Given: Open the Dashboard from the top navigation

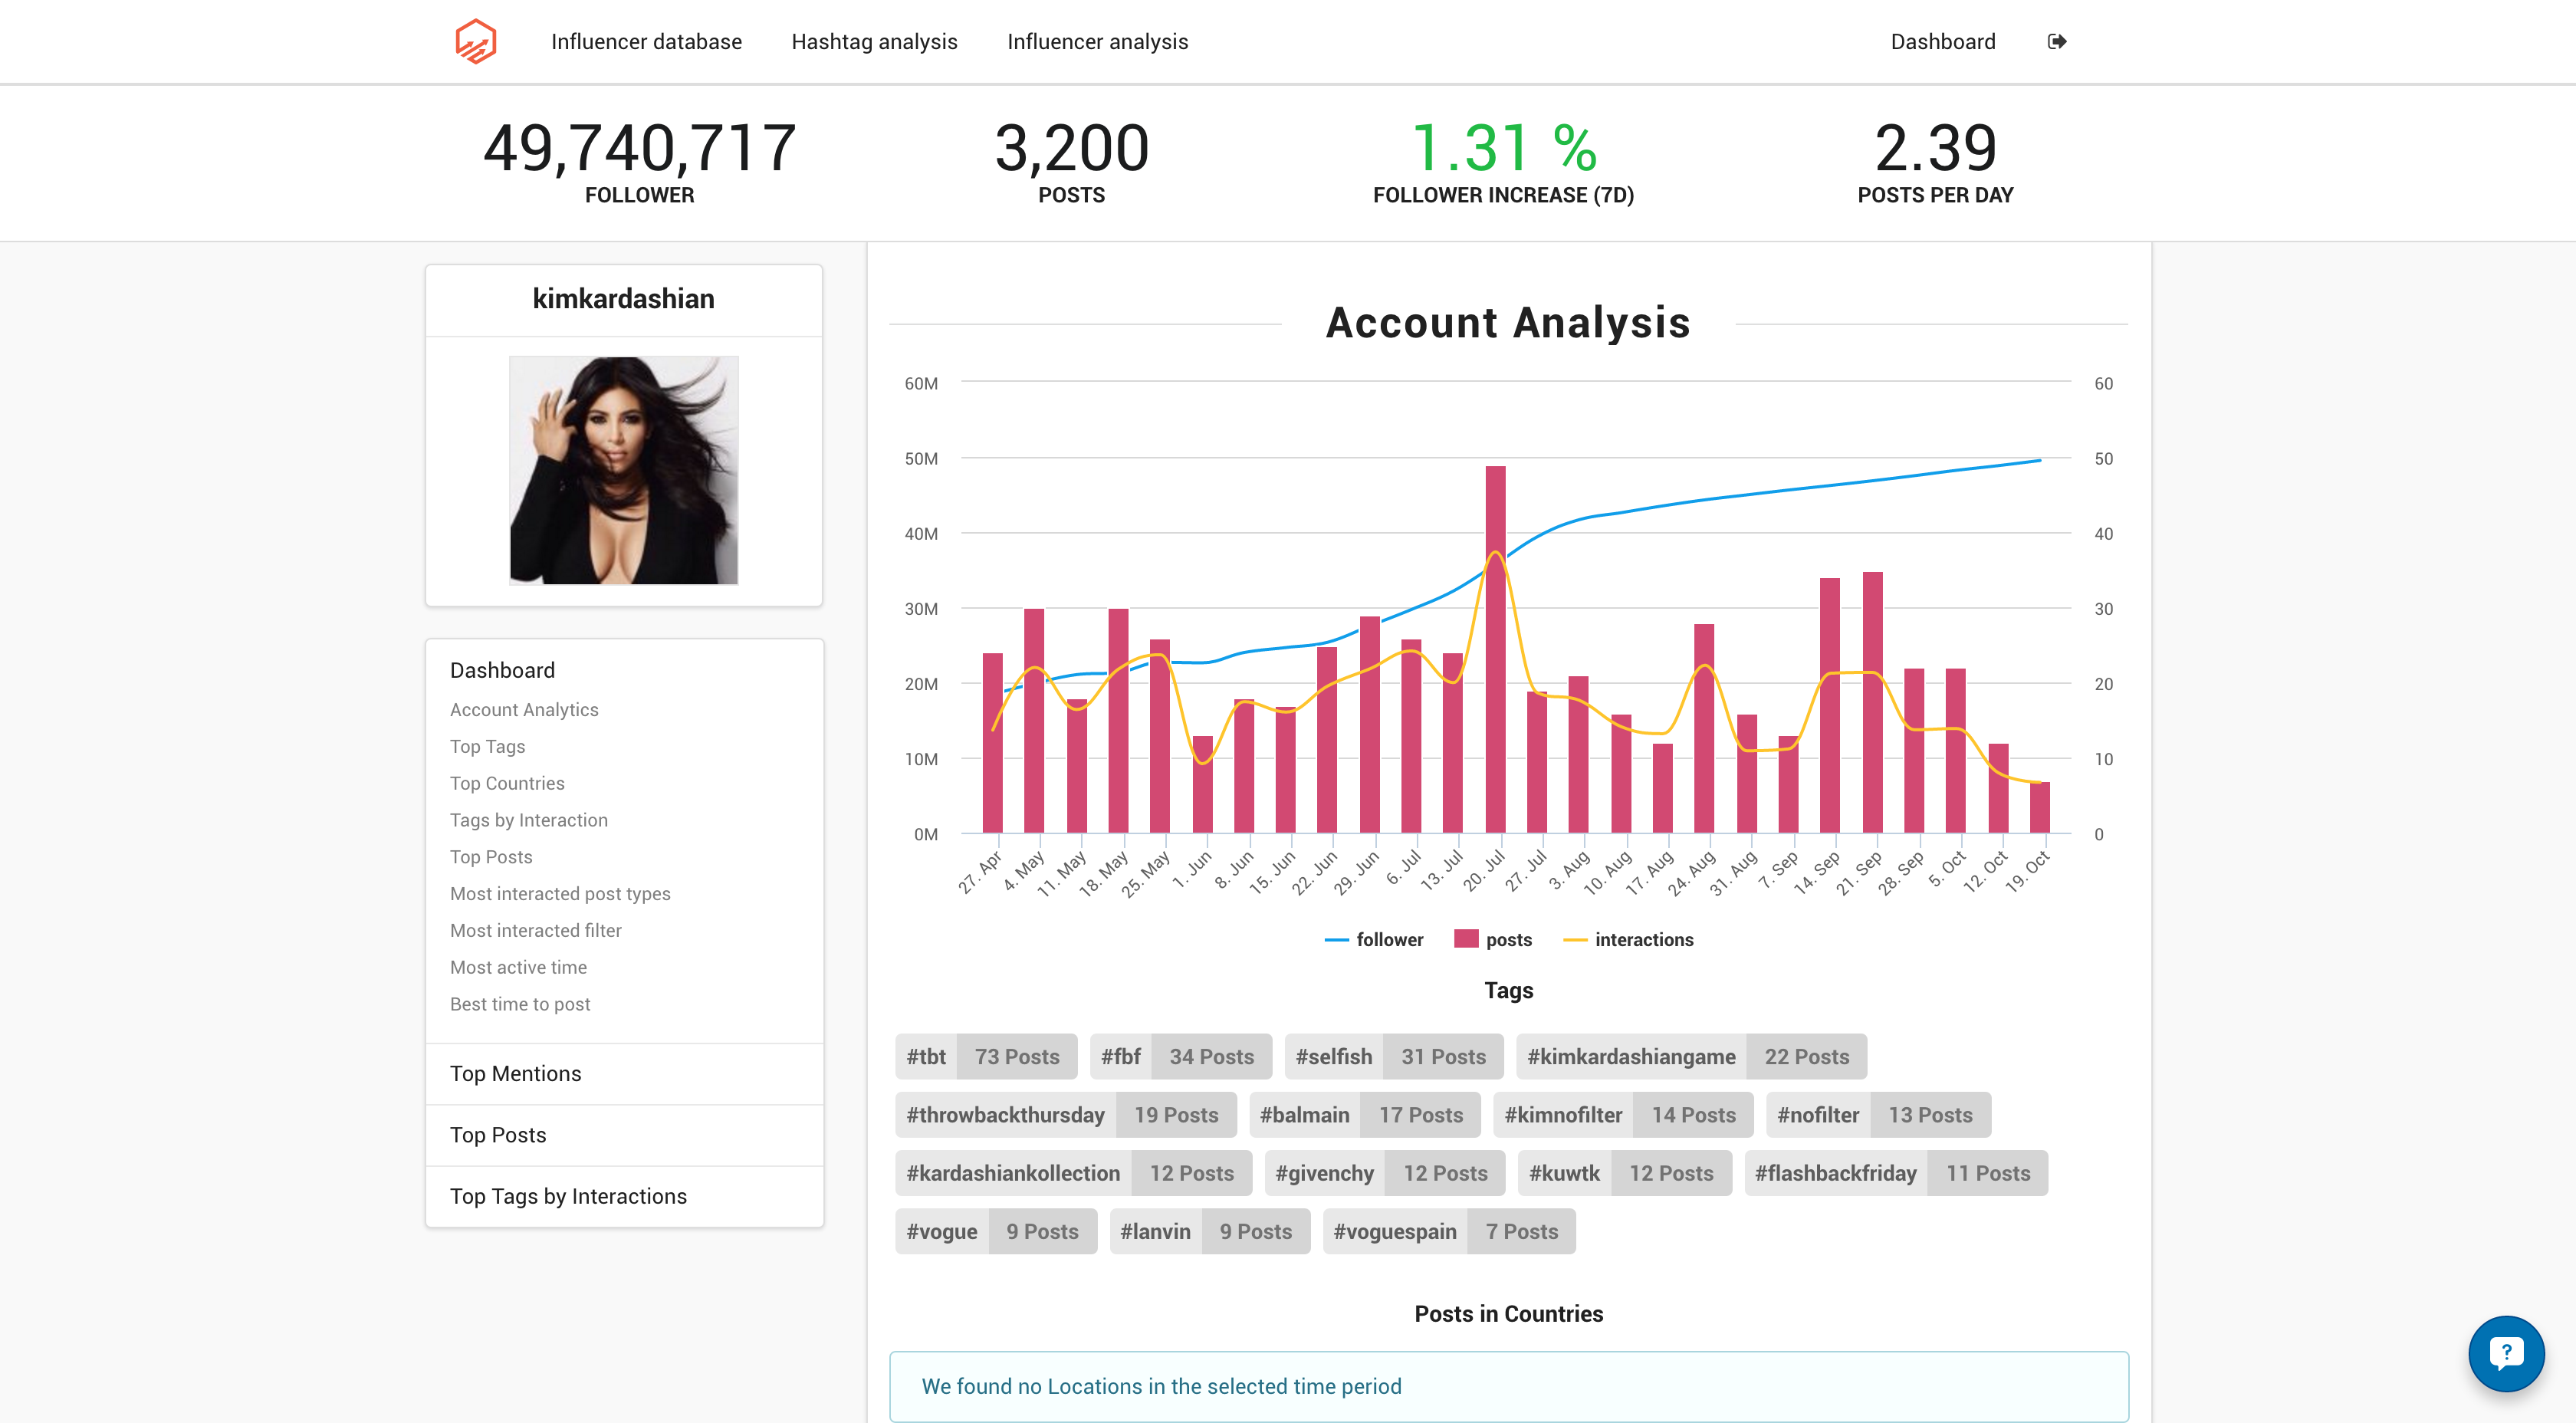Looking at the screenshot, I should click(x=1942, y=41).
